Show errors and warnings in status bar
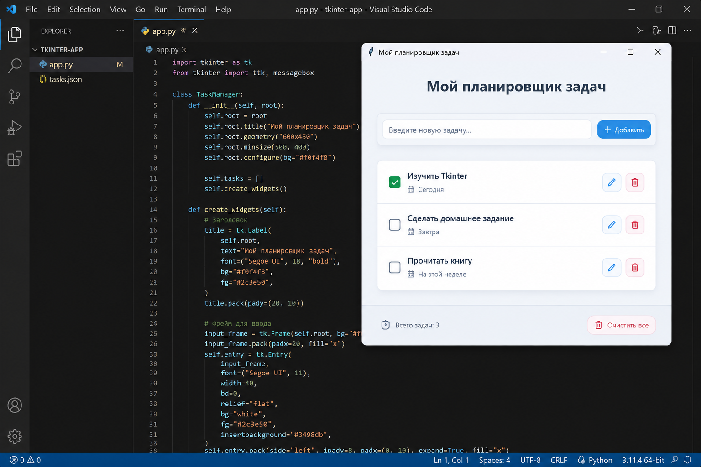 26,460
